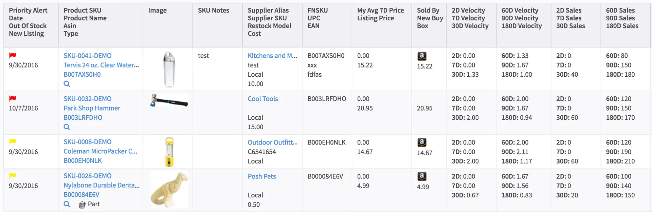
Task: Open the SKU-0041-DEMO product link
Action: coord(87,56)
